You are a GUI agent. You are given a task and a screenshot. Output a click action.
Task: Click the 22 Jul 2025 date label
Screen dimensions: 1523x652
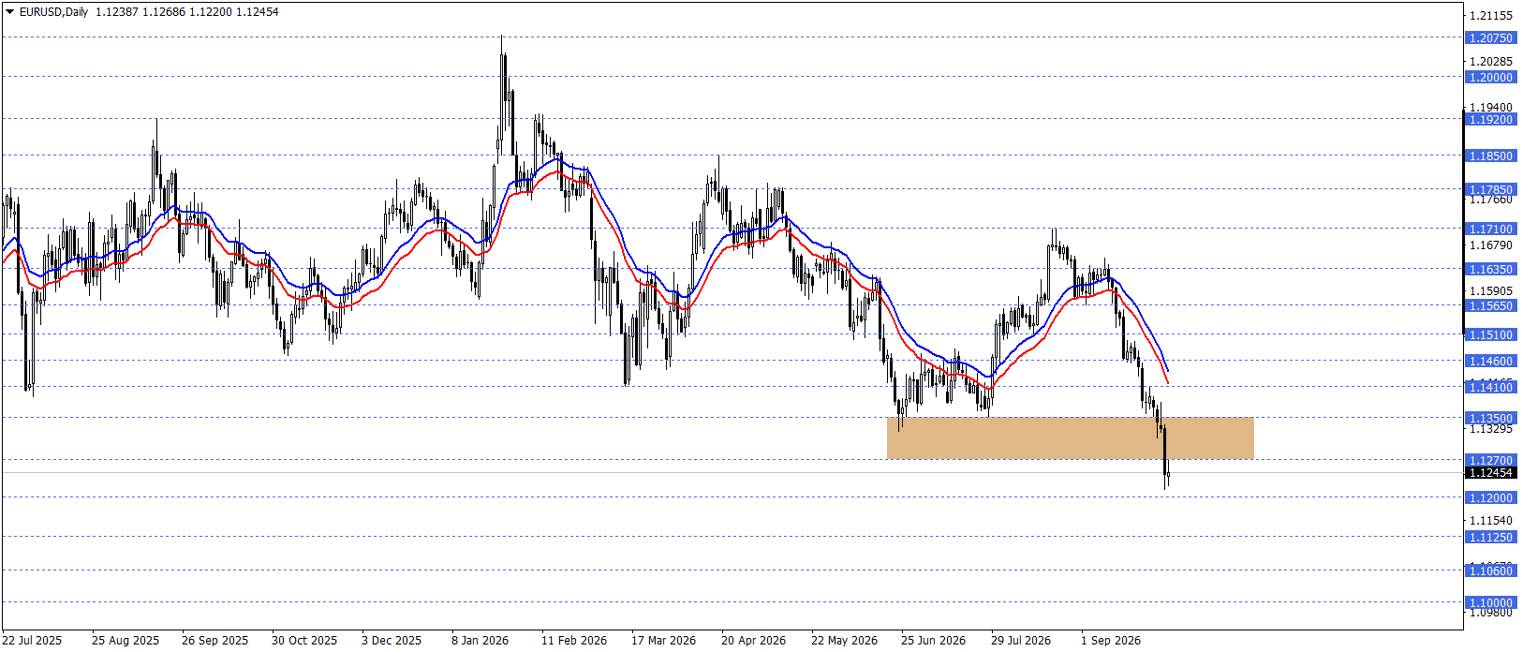(x=32, y=641)
